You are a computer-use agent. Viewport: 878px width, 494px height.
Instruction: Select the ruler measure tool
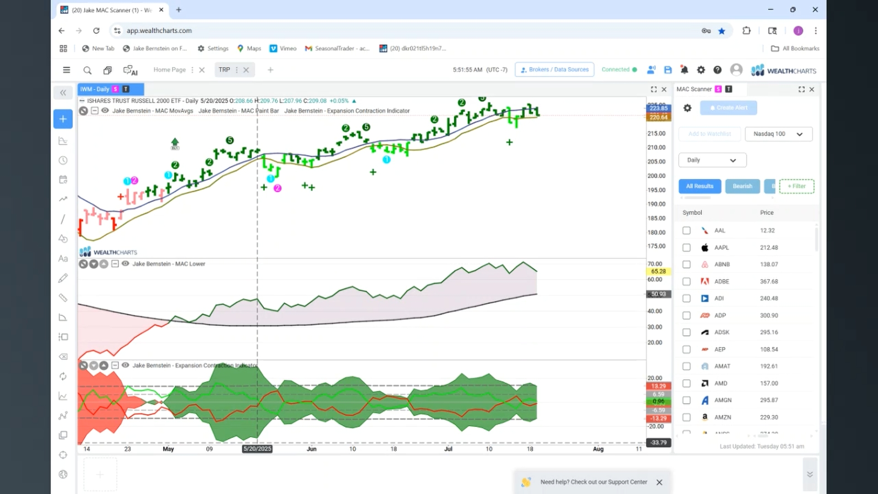pyautogui.click(x=63, y=298)
